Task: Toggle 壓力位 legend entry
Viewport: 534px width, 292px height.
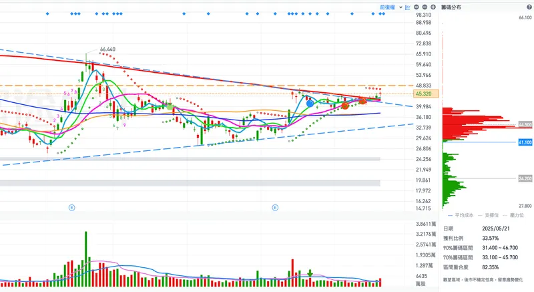Action: pos(513,215)
